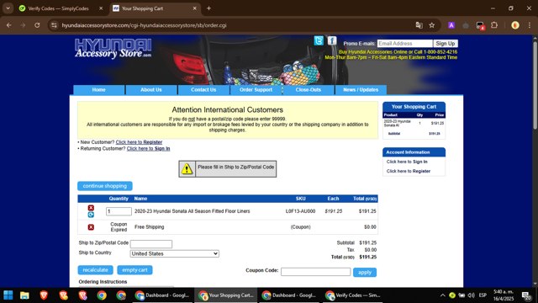This screenshot has width=538, height=303.
Task: Focus the Ship to Zip/Postal Code field
Action: point(151,244)
